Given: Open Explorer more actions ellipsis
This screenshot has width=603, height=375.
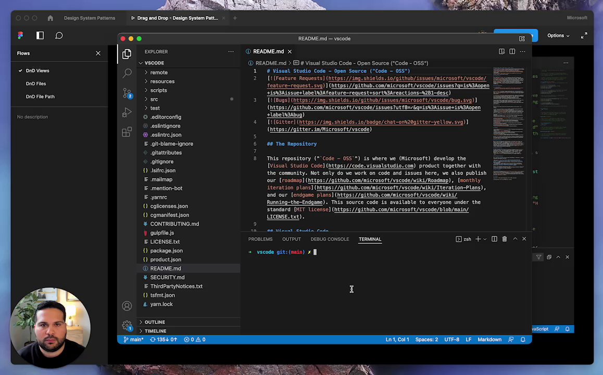Looking at the screenshot, I should coord(231,52).
